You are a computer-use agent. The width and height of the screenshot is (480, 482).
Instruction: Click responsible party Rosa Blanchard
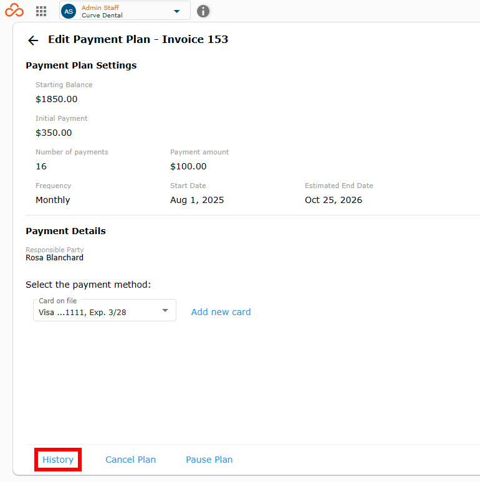[x=54, y=258]
